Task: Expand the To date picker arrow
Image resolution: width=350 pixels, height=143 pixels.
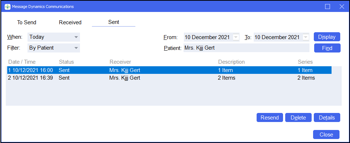Action: click(306, 37)
